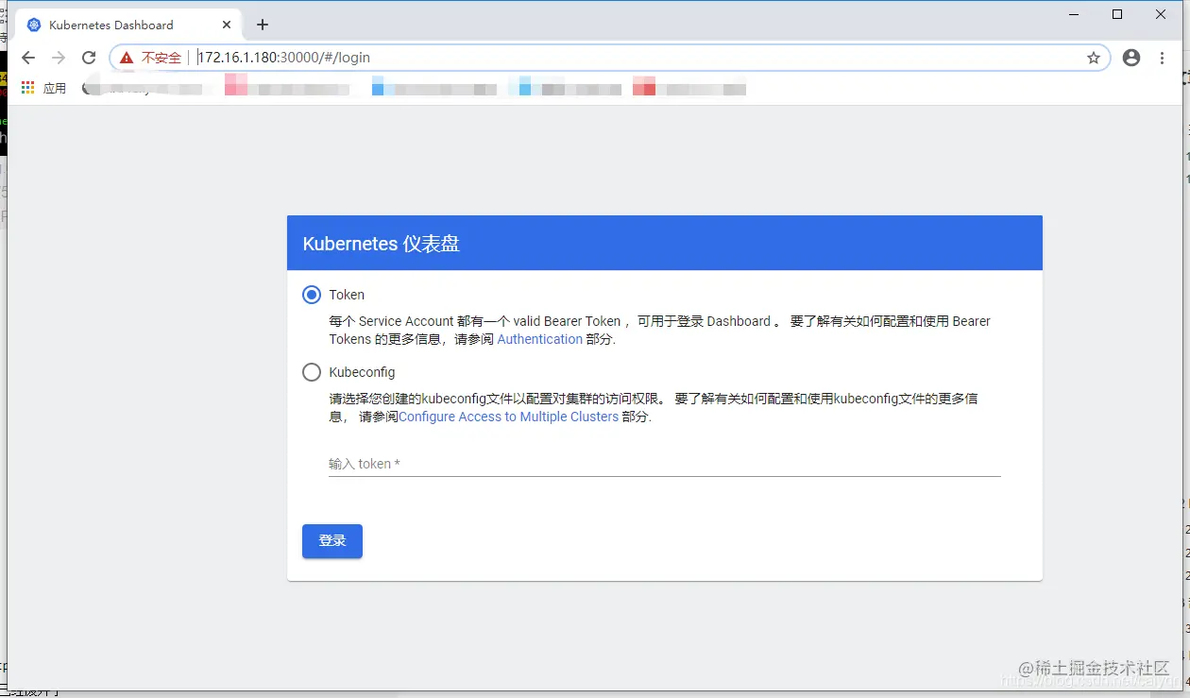Screen dimensions: 1190x698
Task: Click the 应用 bookmarks bar shortcut
Action: pos(54,87)
